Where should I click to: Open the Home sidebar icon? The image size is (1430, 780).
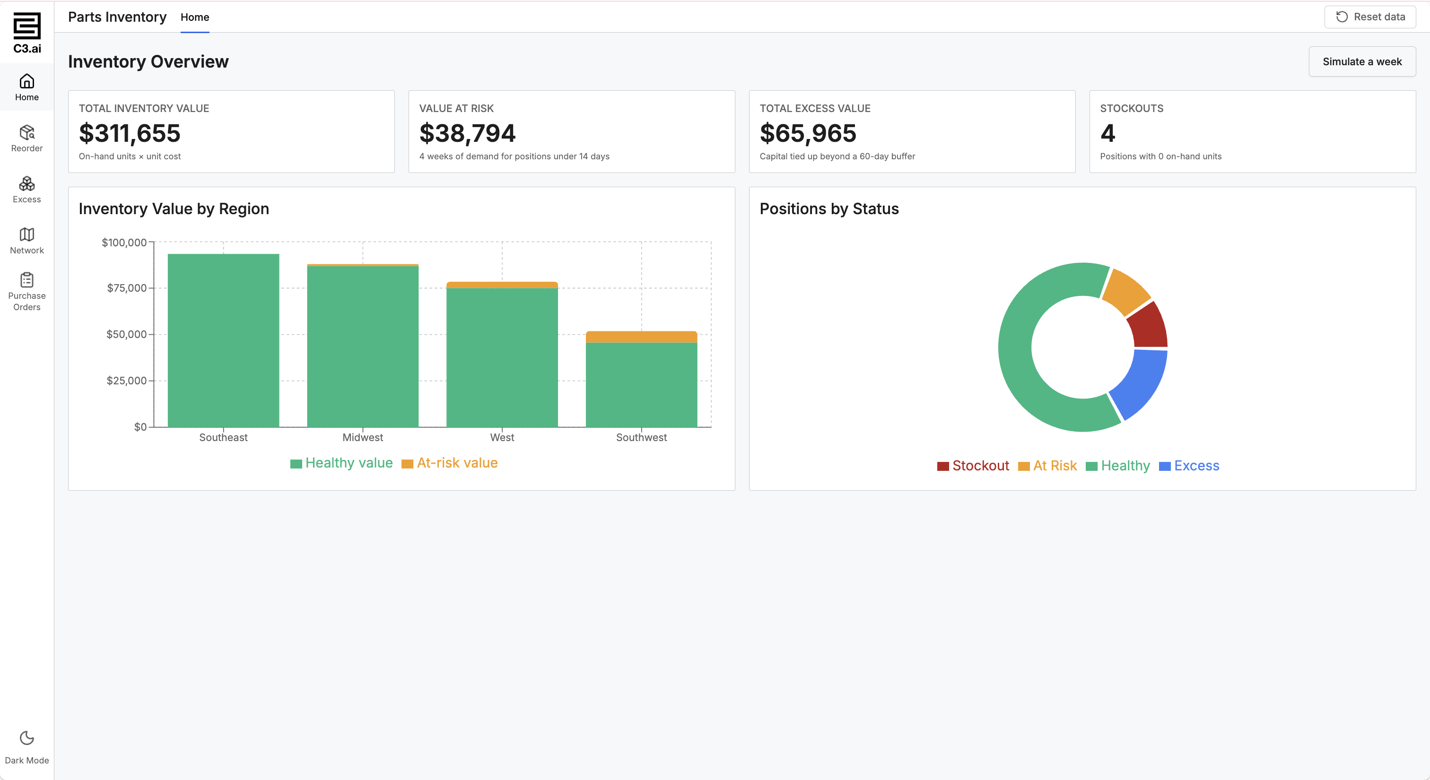(26, 82)
